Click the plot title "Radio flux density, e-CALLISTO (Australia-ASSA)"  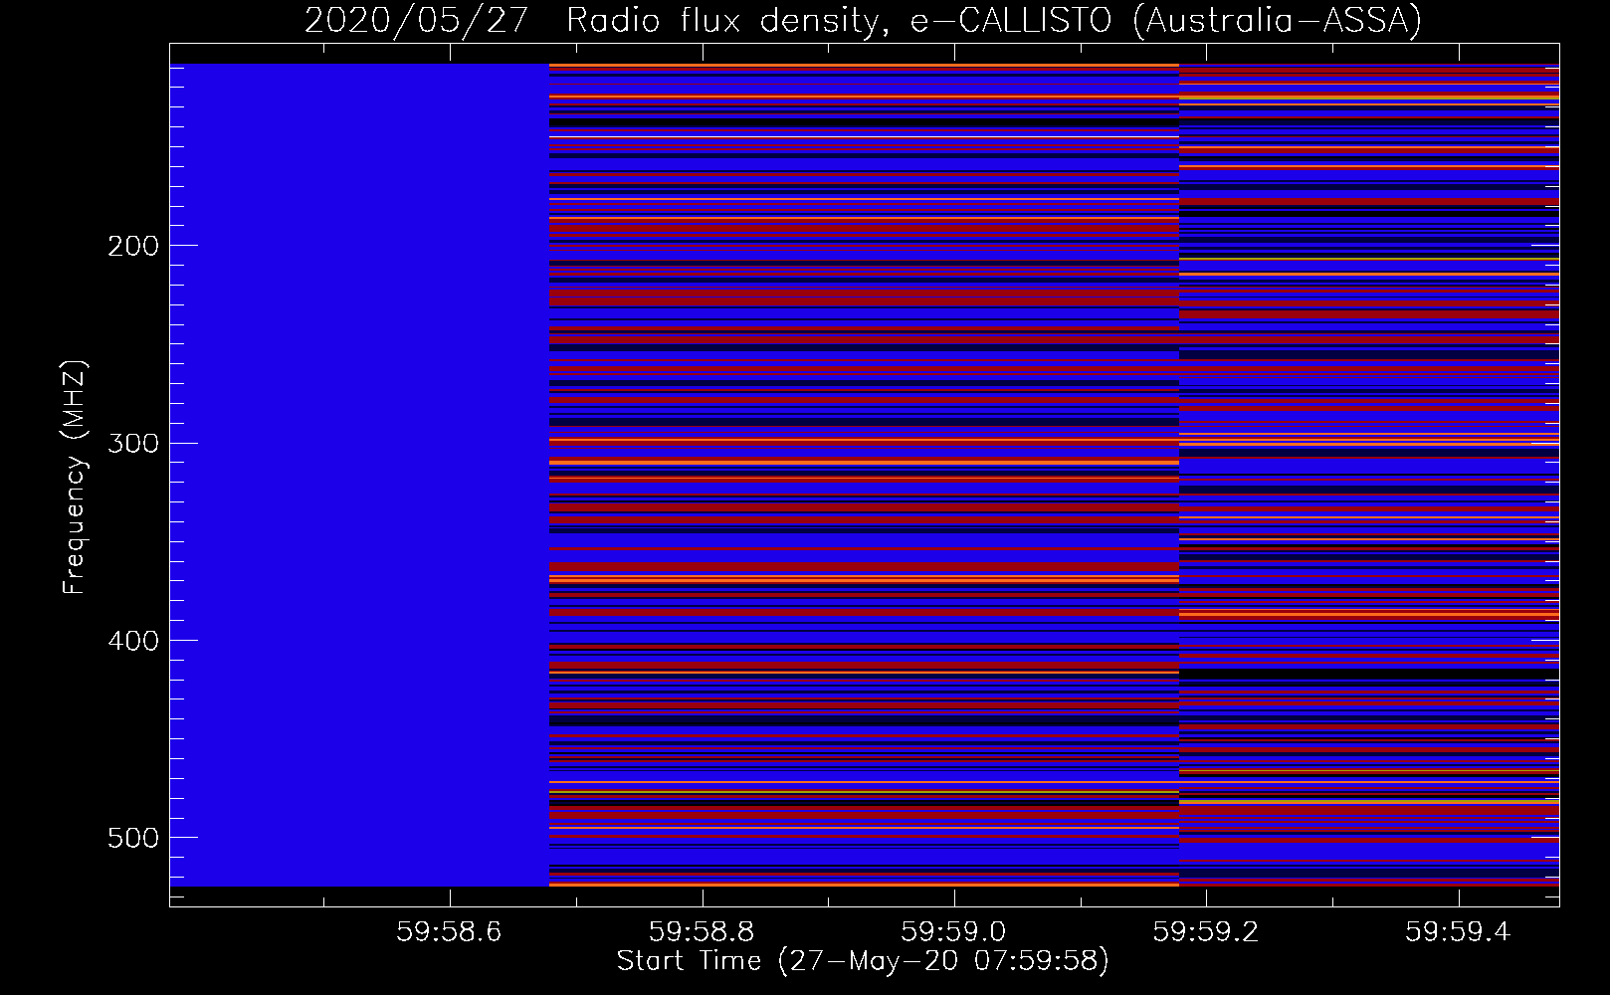coord(994,20)
